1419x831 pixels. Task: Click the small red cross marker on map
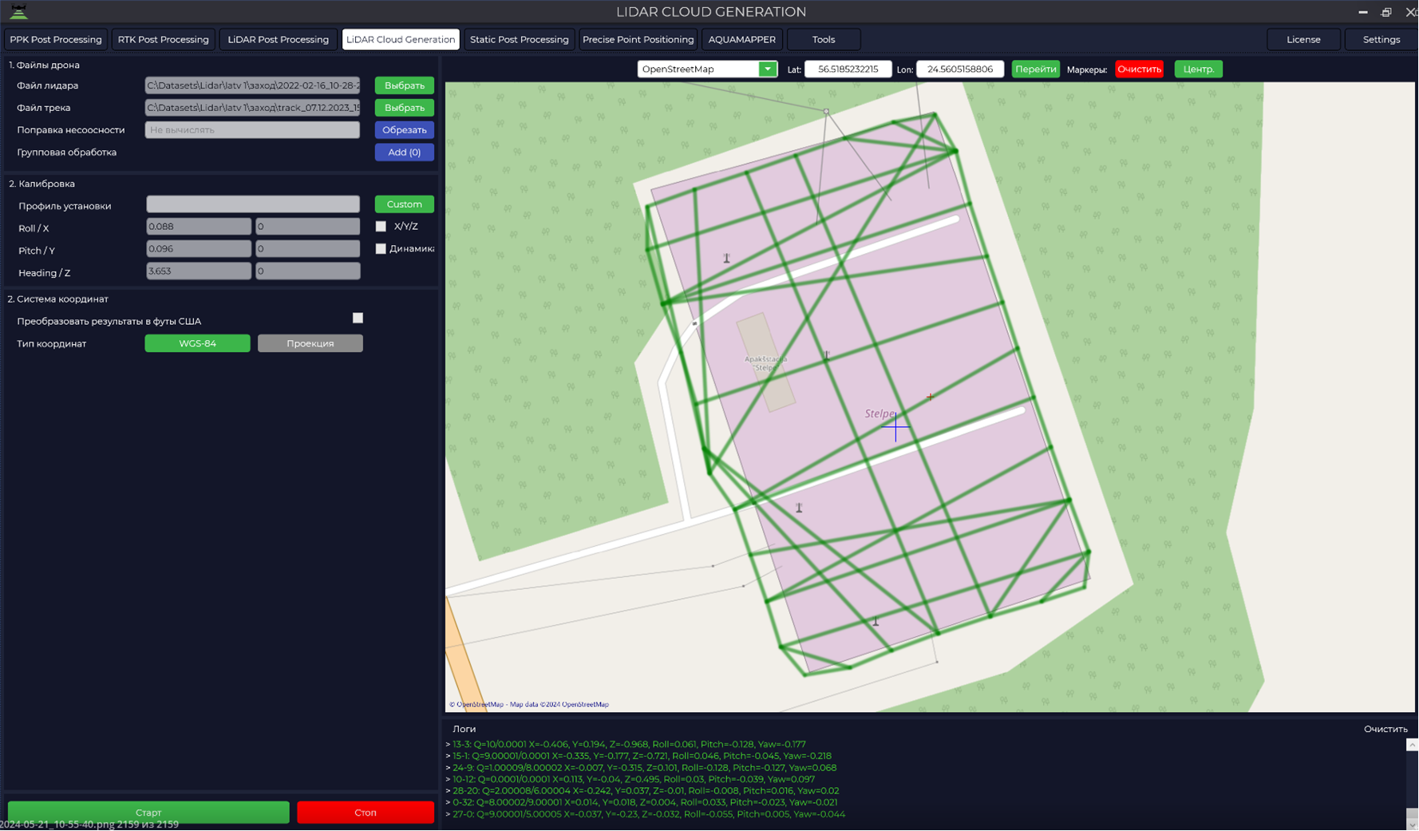point(930,396)
